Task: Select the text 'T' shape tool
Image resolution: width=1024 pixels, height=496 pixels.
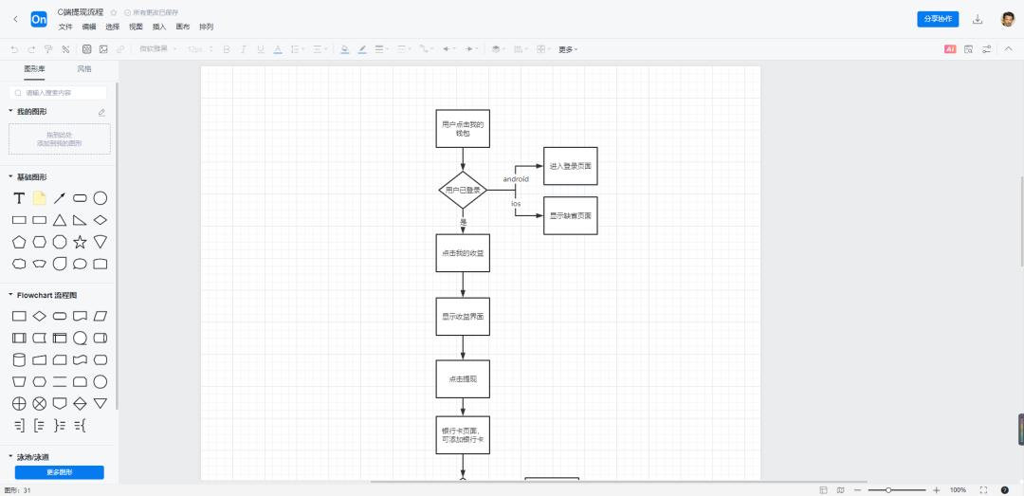Action: click(x=19, y=198)
